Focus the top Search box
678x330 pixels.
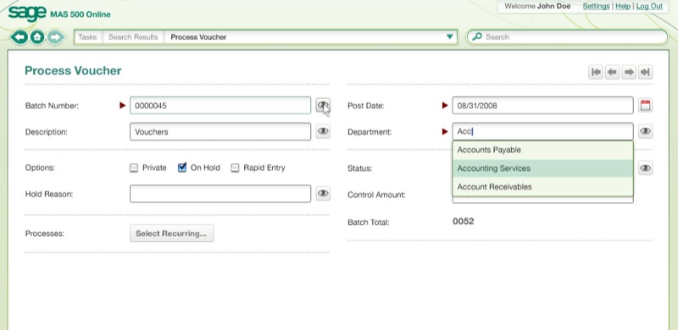coord(567,37)
